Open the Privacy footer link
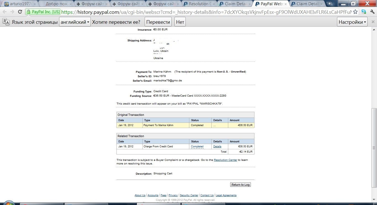 pyautogui.click(x=173, y=195)
